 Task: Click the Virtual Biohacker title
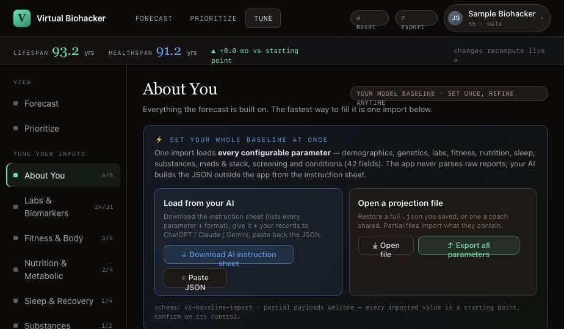pyautogui.click(x=71, y=18)
